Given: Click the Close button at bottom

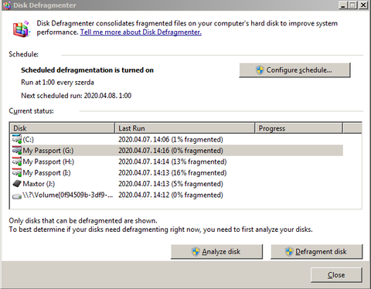Looking at the screenshot, I should pyautogui.click(x=336, y=275).
